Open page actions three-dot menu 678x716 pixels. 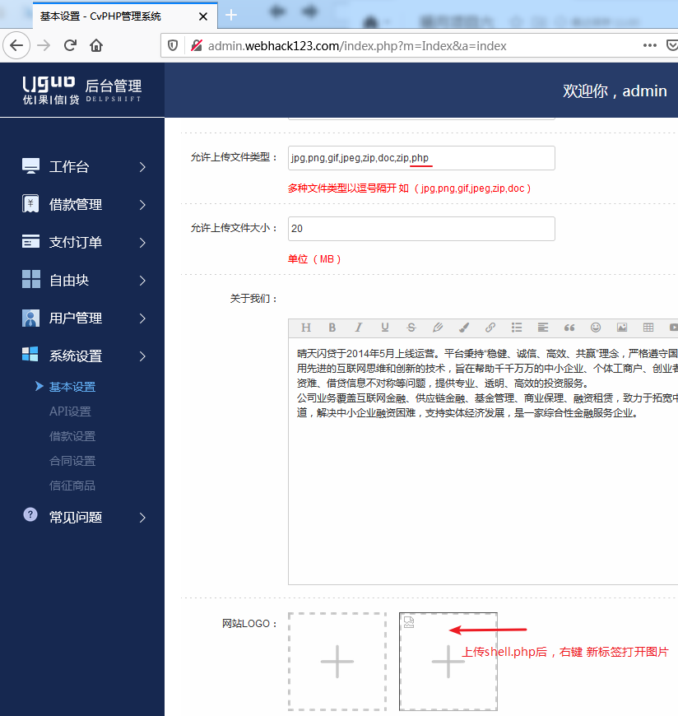point(650,45)
